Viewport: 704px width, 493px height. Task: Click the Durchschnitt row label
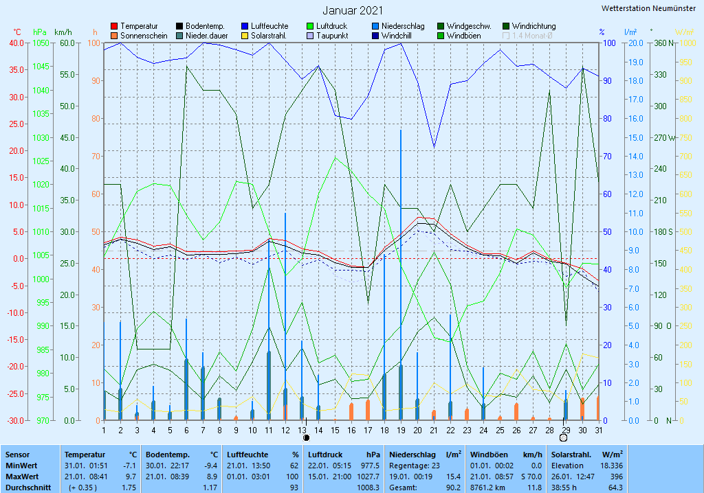27,488
